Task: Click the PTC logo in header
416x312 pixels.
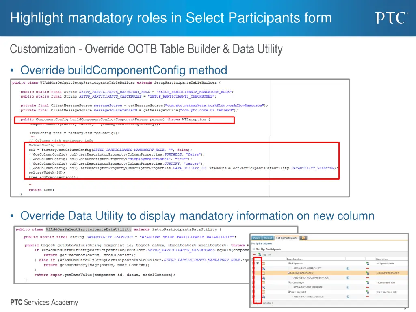Action: click(390, 18)
